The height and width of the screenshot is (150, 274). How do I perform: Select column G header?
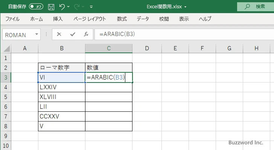click(229, 48)
